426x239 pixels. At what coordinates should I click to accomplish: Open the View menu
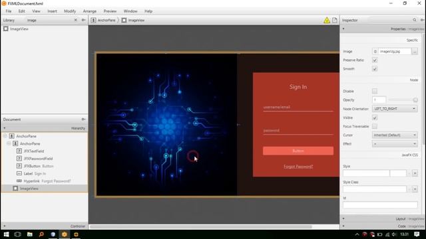36,11
